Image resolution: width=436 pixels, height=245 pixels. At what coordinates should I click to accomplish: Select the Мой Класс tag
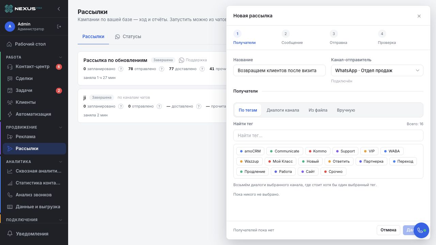(x=281, y=161)
